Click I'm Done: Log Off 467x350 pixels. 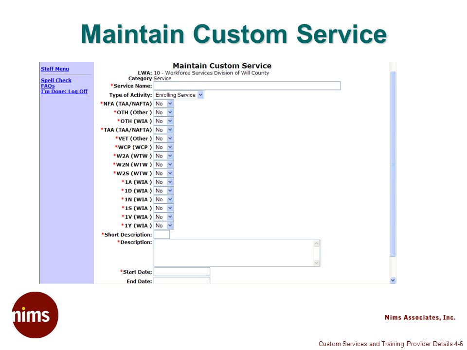pos(64,91)
